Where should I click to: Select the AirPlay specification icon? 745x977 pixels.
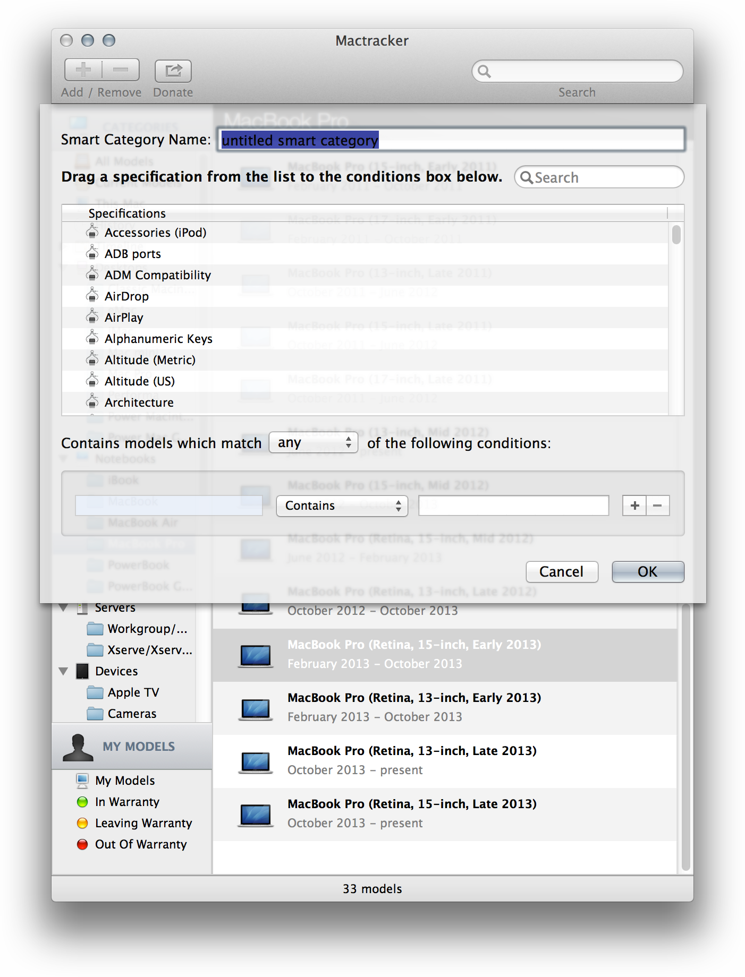coord(92,317)
